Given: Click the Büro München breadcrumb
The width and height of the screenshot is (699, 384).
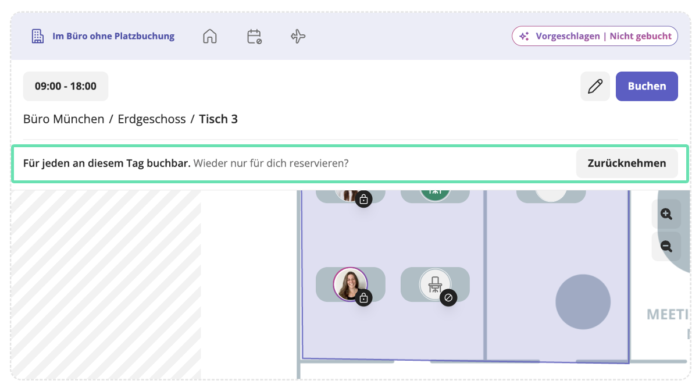Looking at the screenshot, I should (63, 119).
